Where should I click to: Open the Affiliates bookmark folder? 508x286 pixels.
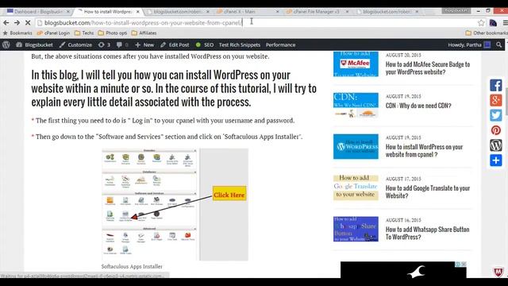coord(144,33)
